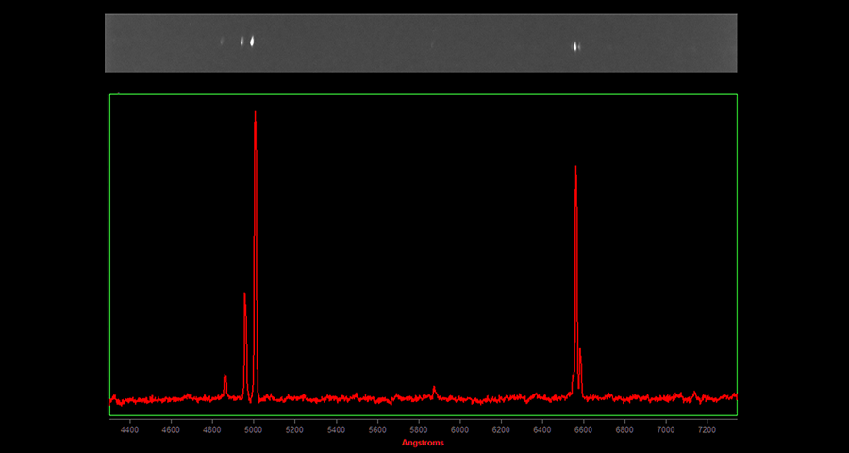849x453 pixels.
Task: Click the tallest red peak near 5000 Angstroms
Action: coord(255,115)
